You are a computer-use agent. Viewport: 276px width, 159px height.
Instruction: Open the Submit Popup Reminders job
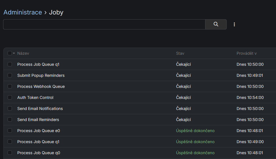click(41, 75)
